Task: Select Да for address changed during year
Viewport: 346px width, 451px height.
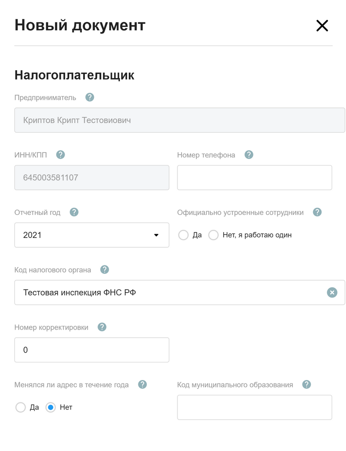Action: [21, 407]
